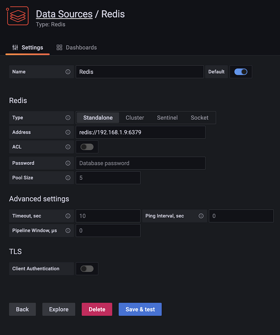Click the info icon beside ACL

click(68, 147)
